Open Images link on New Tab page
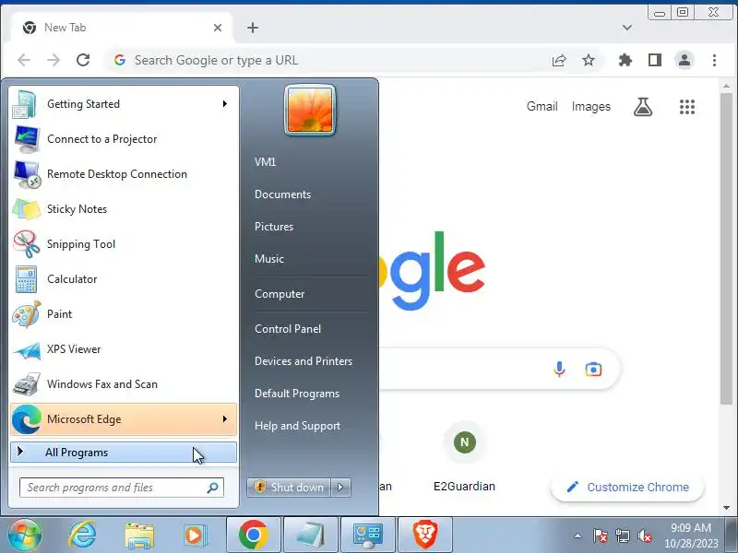This screenshot has width=738, height=553. (x=591, y=107)
